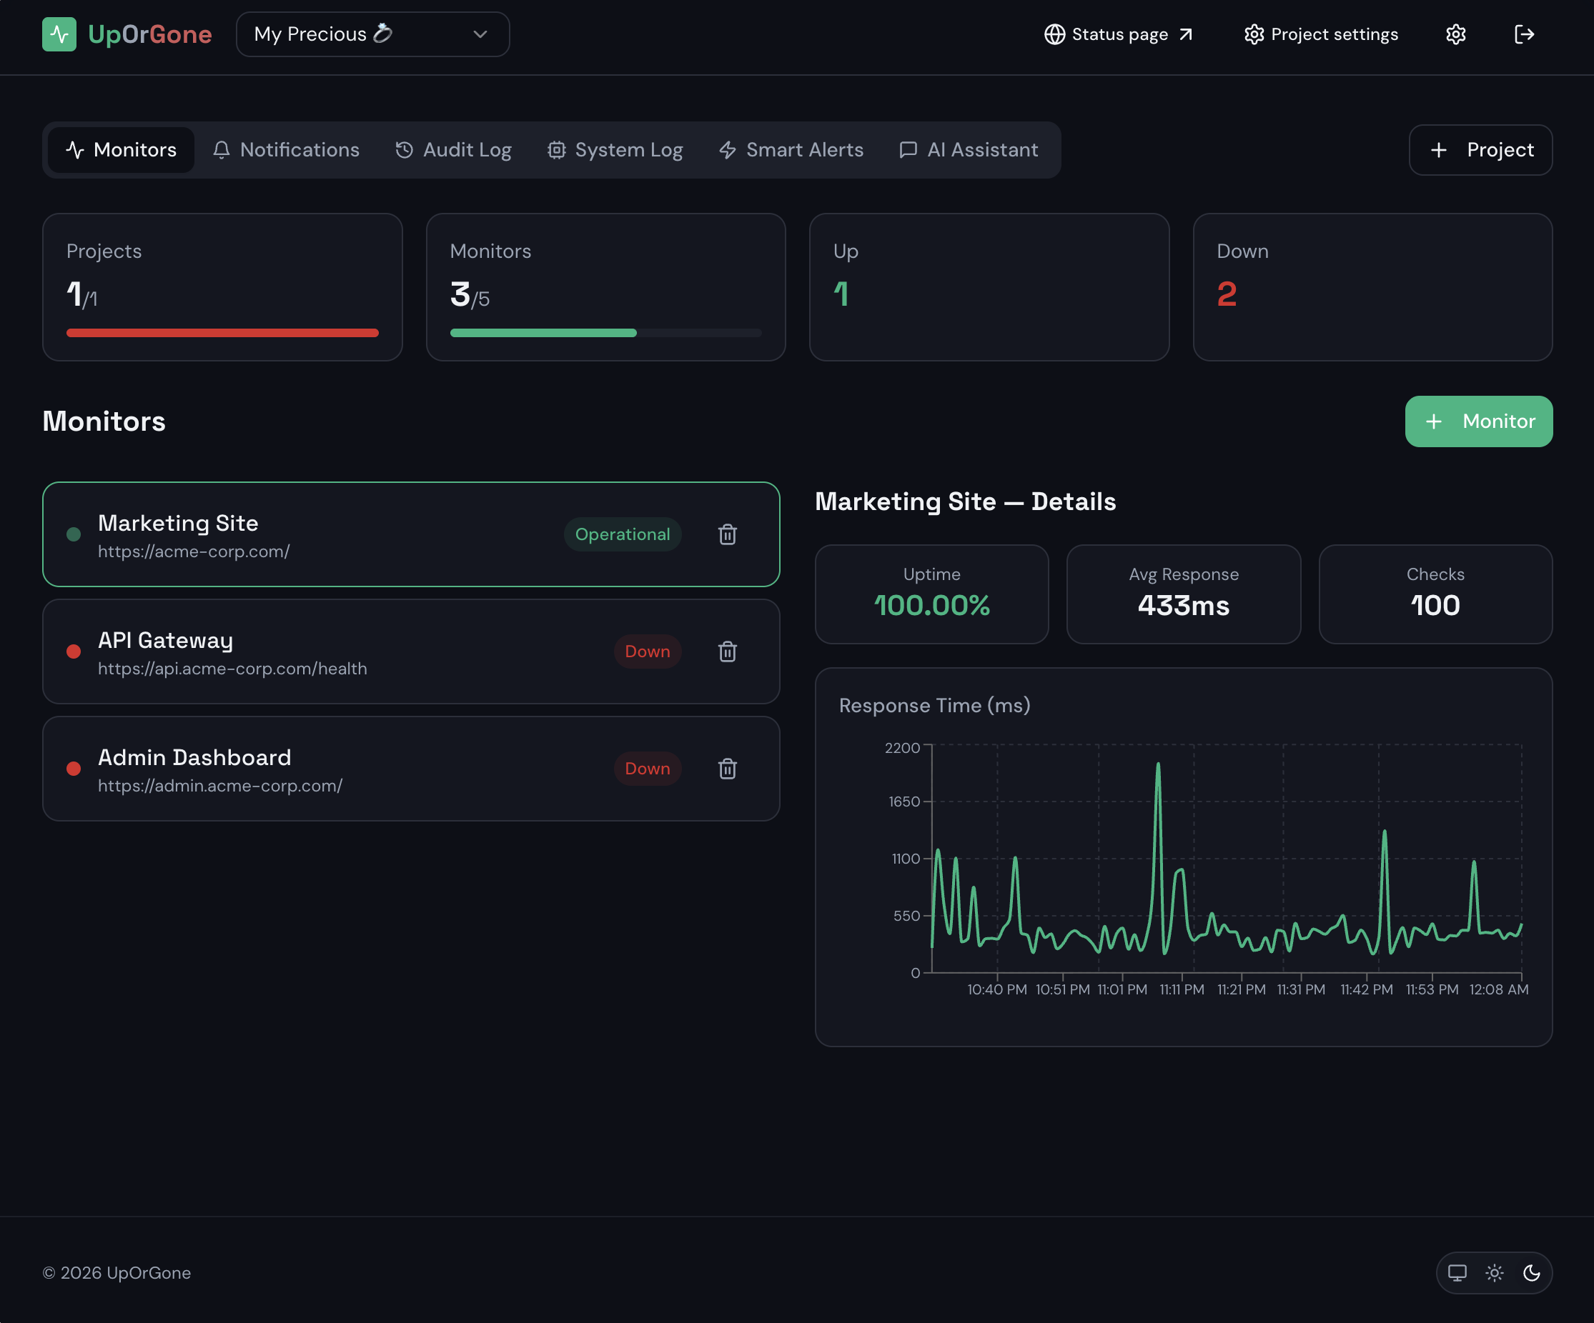Click the add Project button

click(x=1480, y=150)
